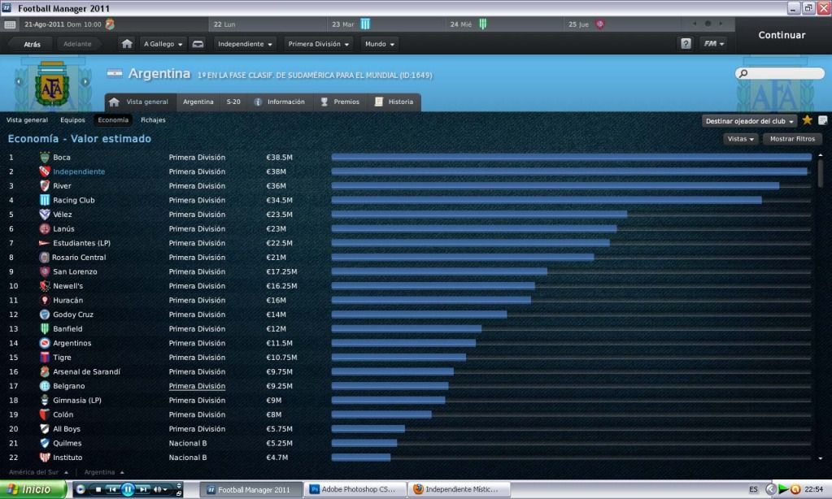Click Wednesday's Banfield fixture icon in calendar
The height and width of the screenshot is (499, 832).
click(483, 24)
